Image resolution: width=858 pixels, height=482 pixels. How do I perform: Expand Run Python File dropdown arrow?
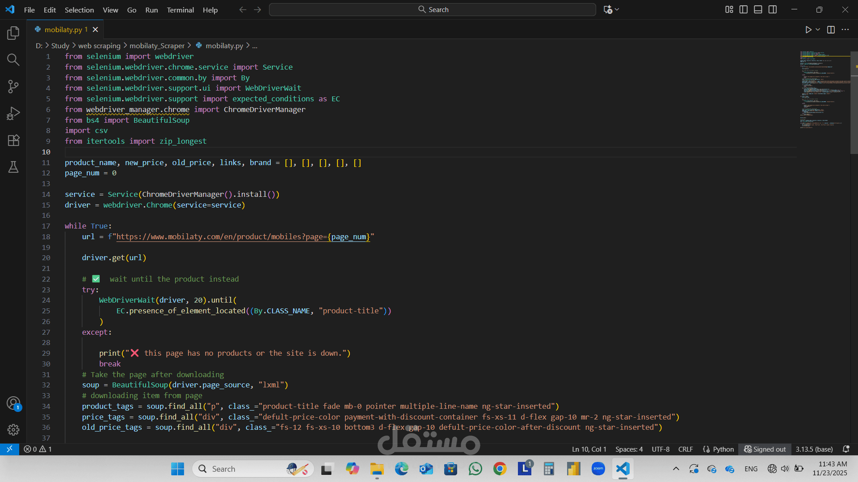818,30
